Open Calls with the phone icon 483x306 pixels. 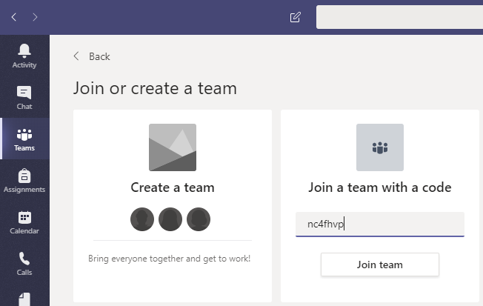tap(24, 259)
